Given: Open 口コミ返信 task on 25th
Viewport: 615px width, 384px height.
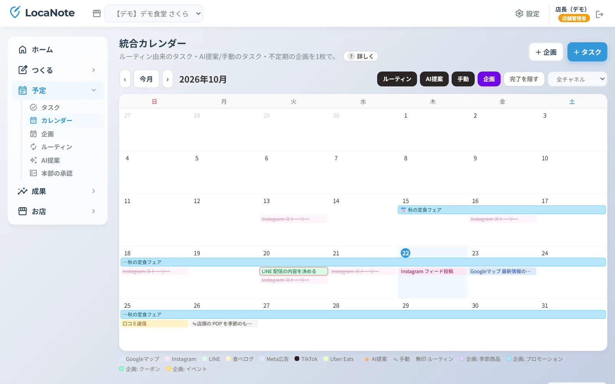Looking at the screenshot, I should tap(155, 324).
